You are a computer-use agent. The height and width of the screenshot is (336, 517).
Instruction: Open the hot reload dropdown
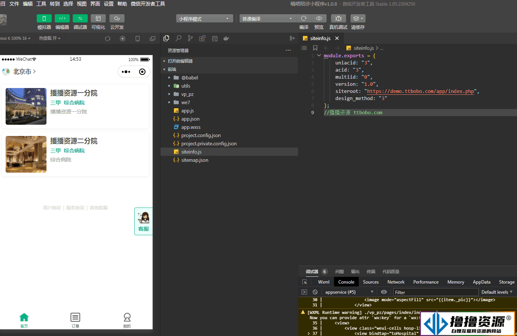click(x=49, y=38)
